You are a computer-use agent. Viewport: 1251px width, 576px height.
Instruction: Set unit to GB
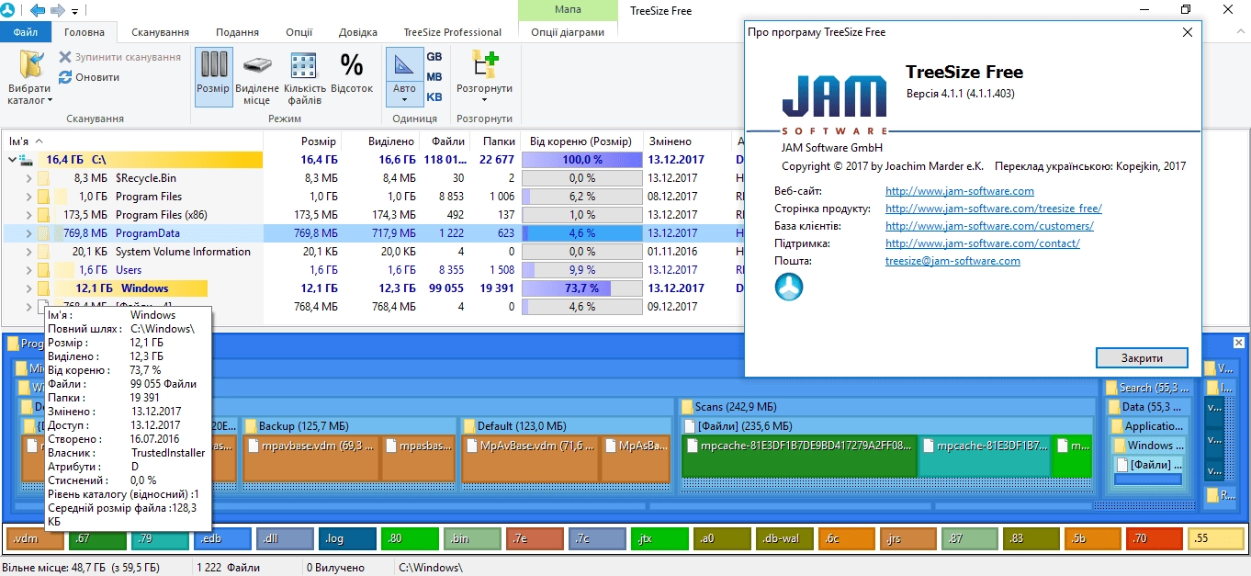[x=434, y=57]
